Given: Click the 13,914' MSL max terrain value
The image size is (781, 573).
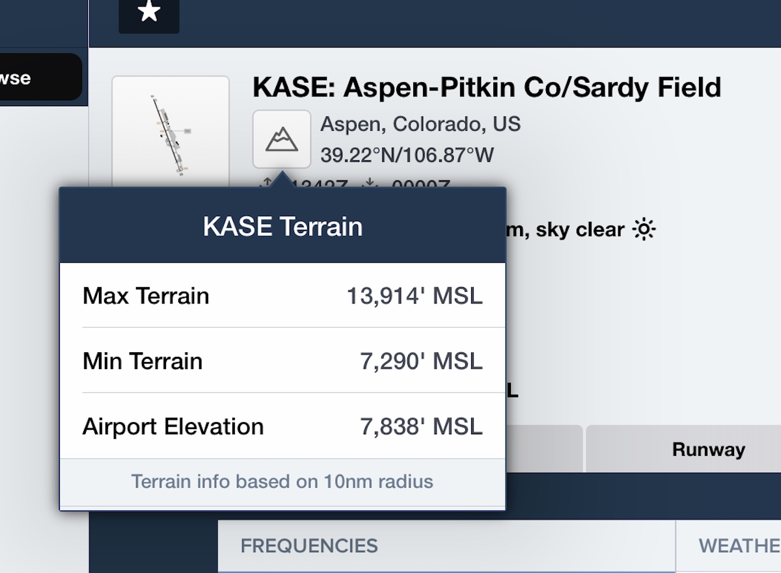Looking at the screenshot, I should [x=415, y=296].
